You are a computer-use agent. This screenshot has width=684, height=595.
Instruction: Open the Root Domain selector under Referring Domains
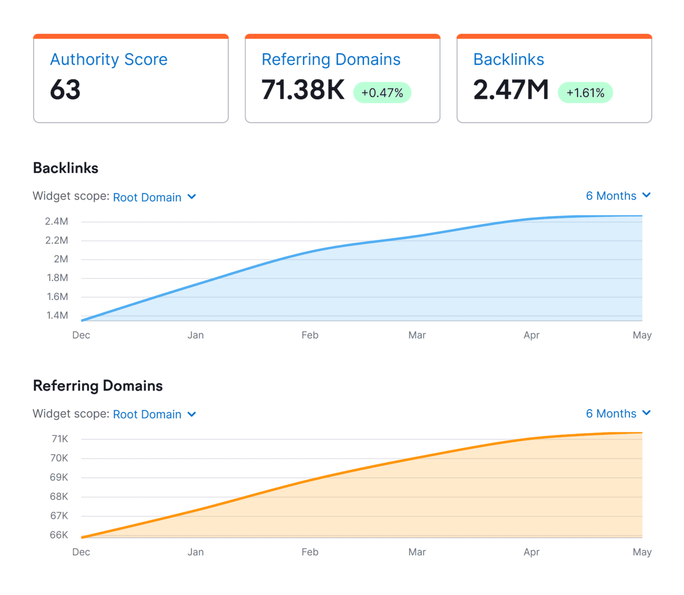(147, 414)
